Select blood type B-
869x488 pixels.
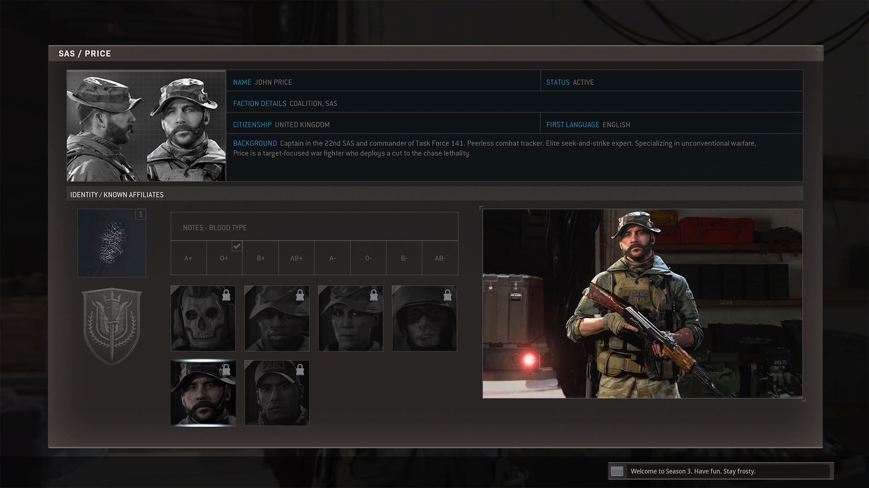(404, 258)
